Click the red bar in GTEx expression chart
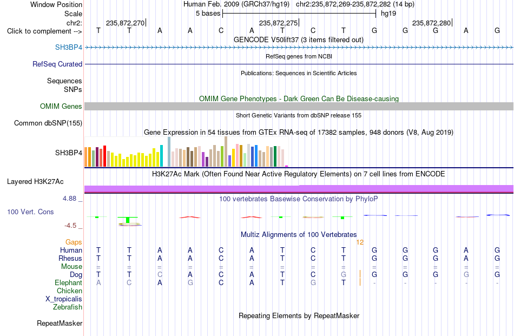The width and height of the screenshot is (514, 336). click(x=104, y=156)
